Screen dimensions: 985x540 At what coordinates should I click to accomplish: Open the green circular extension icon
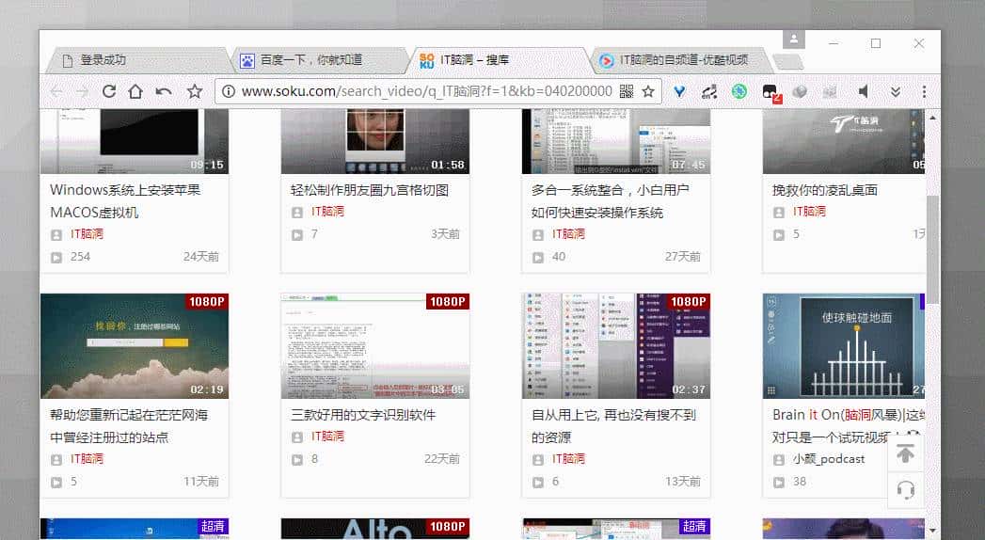pyautogui.click(x=739, y=91)
